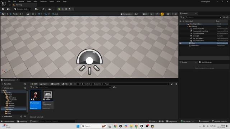Toggle grid location snapping
This screenshot has height=129, width=230.
click(x=39, y=14)
